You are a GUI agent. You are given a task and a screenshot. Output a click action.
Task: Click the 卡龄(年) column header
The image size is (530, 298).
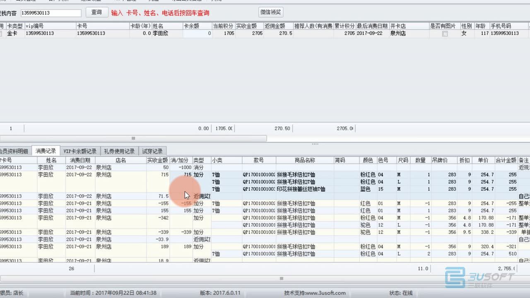[140, 26]
